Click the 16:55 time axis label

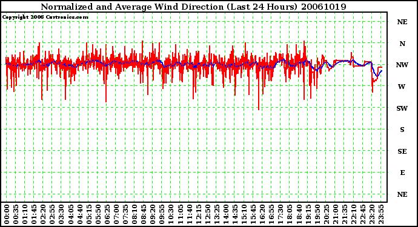point(271,214)
